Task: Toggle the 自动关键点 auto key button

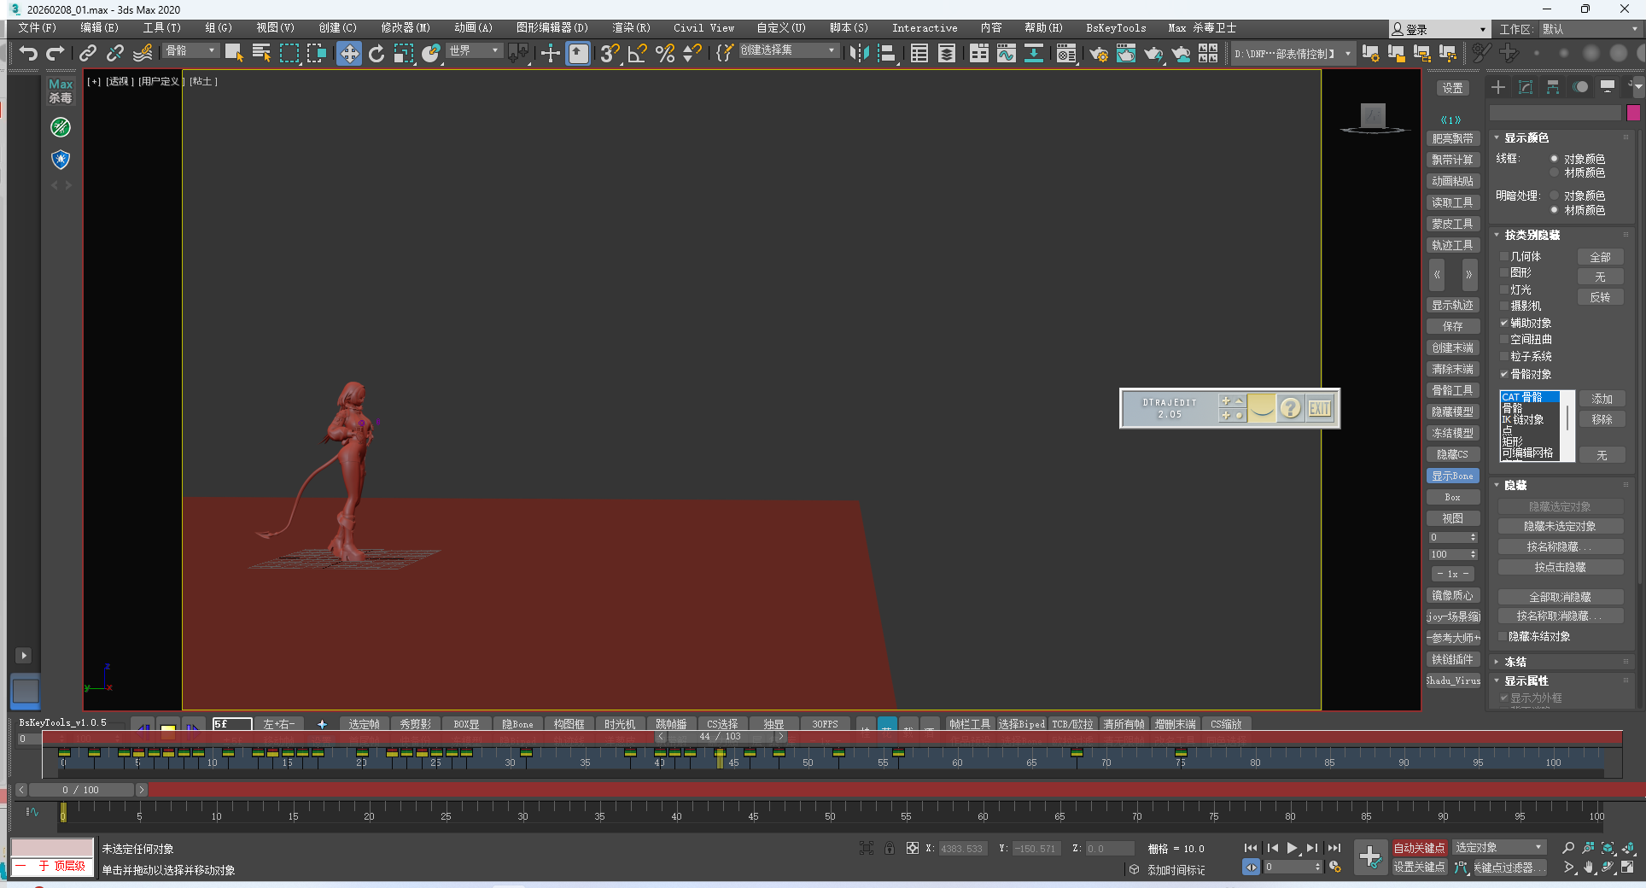Action: 1419,848
